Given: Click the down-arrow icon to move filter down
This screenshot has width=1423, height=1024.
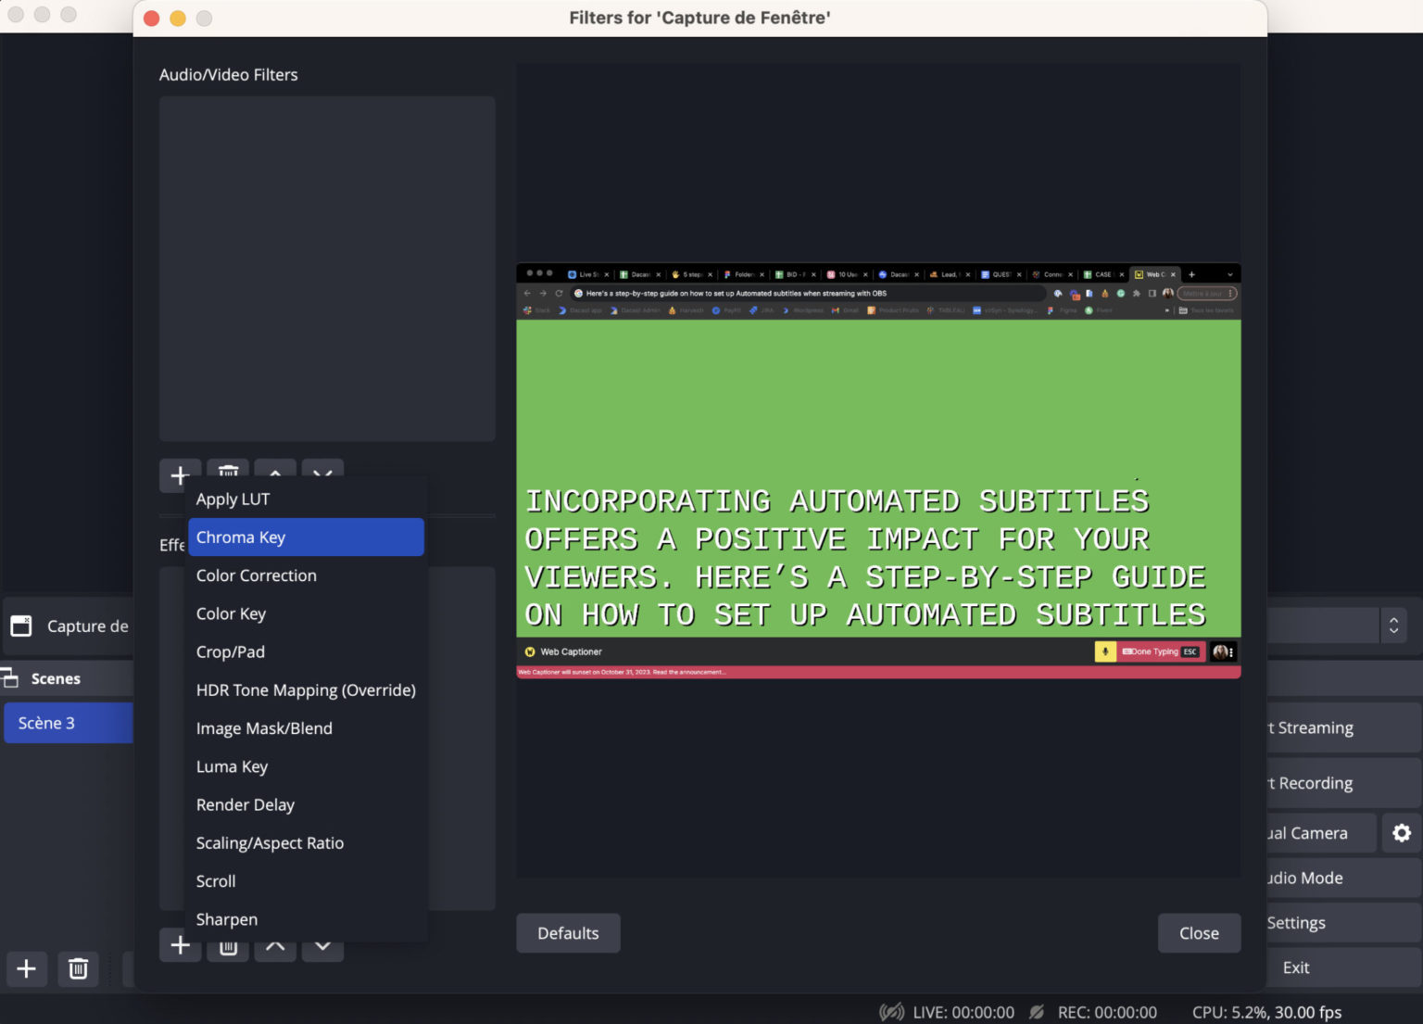Looking at the screenshot, I should (322, 475).
